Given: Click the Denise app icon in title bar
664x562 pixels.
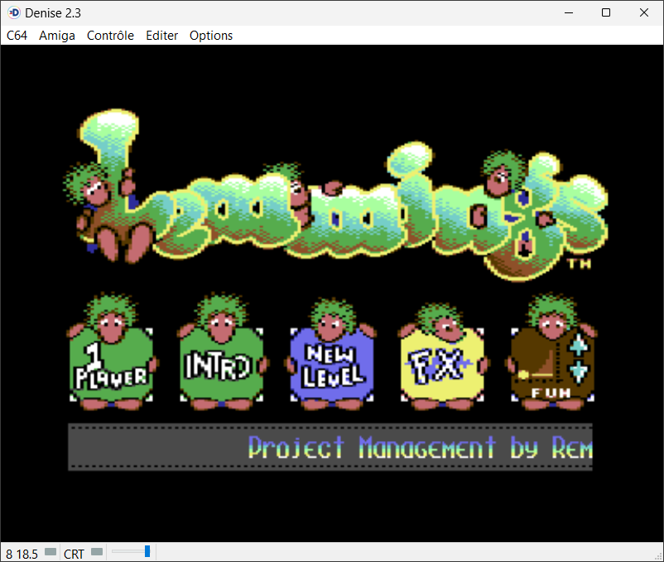Looking at the screenshot, I should (14, 12).
